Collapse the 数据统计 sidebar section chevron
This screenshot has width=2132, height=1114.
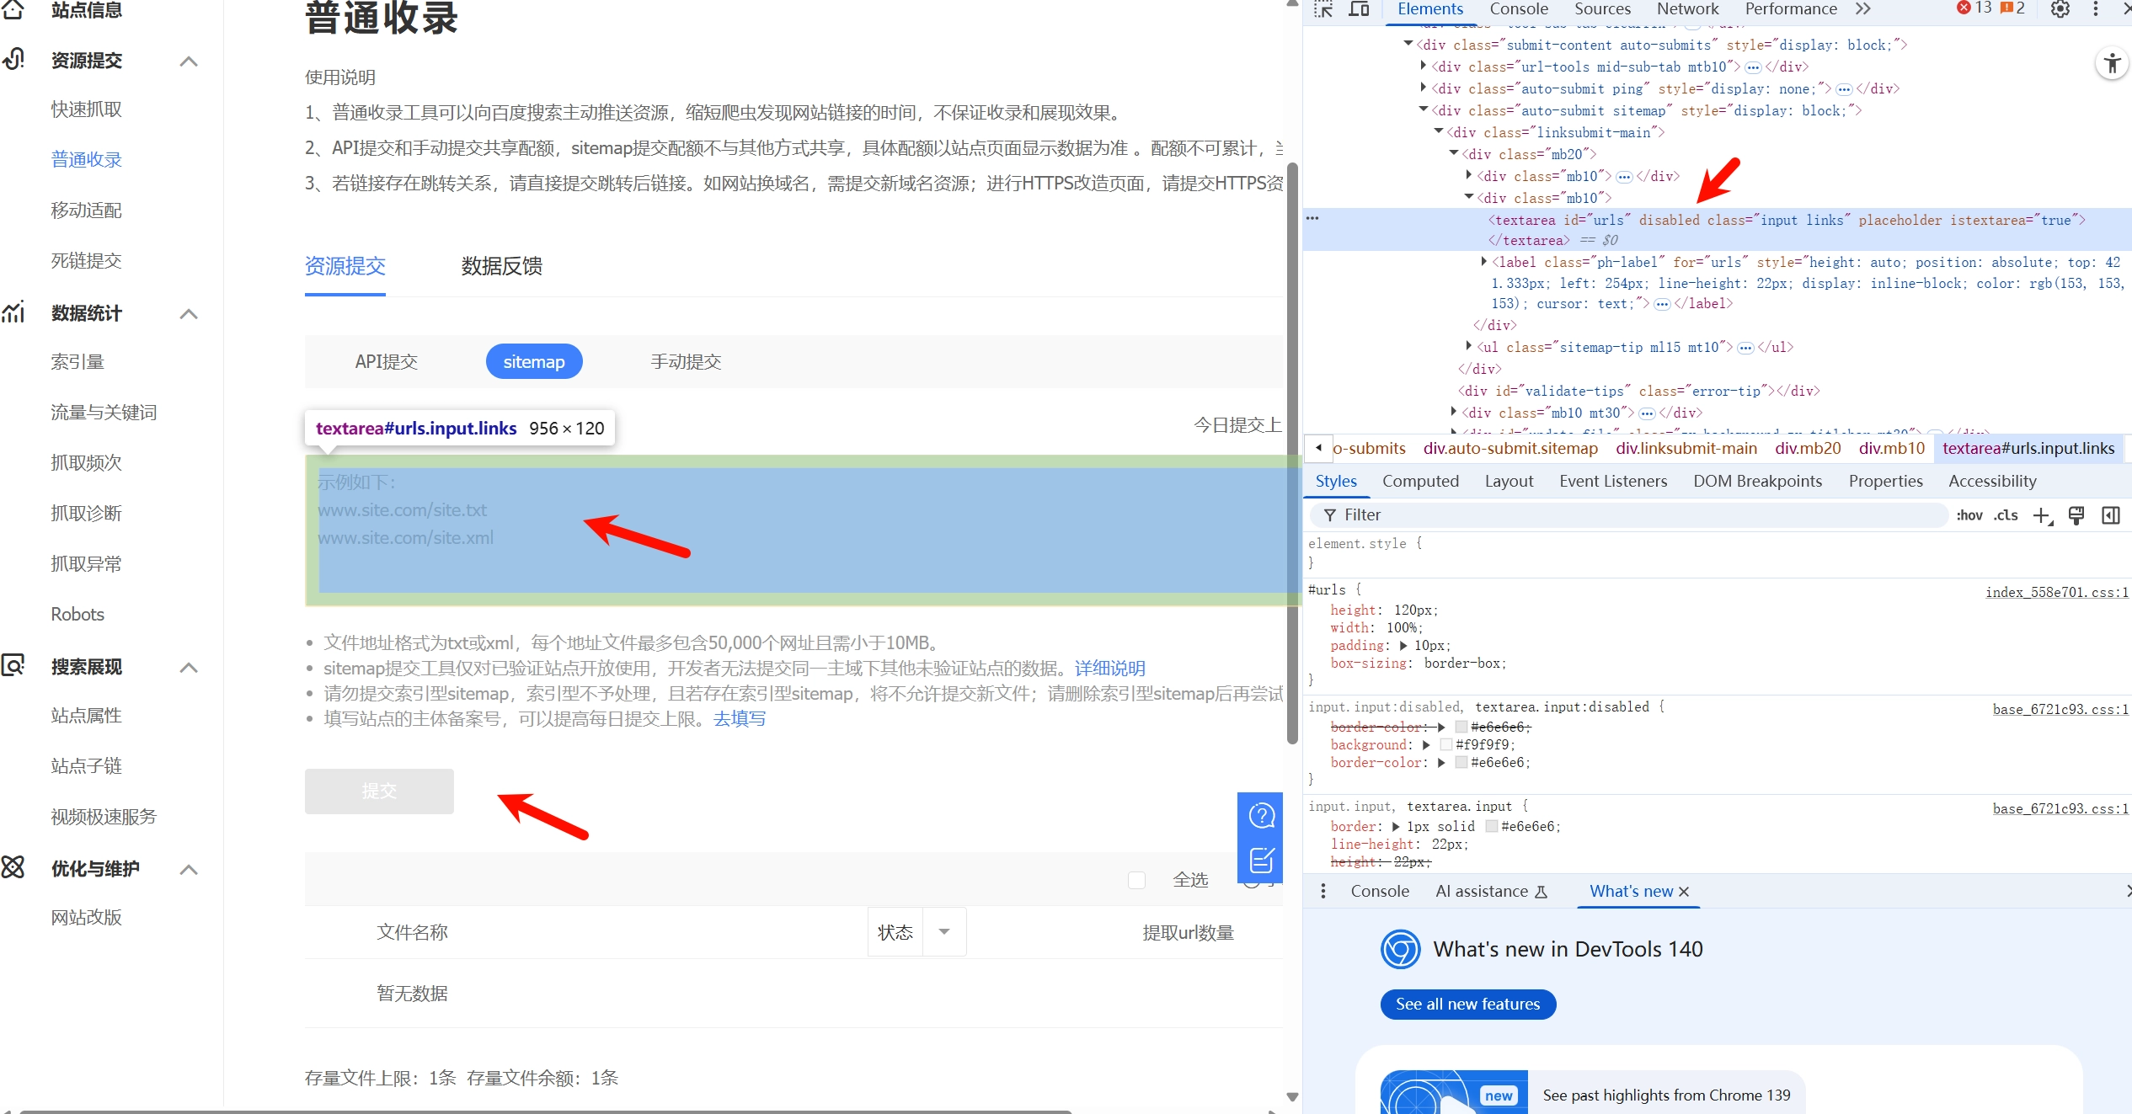[x=189, y=314]
